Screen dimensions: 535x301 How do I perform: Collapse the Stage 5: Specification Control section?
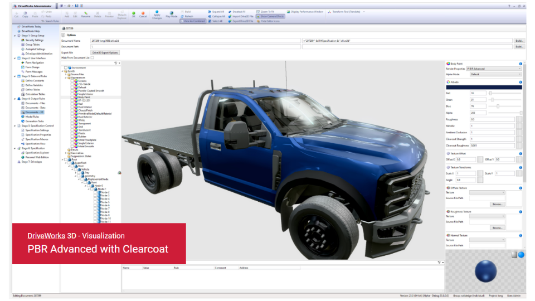tap(14, 125)
